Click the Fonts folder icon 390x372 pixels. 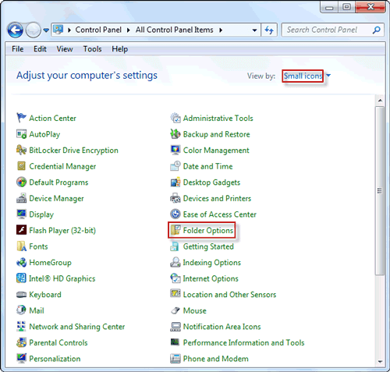pyautogui.click(x=21, y=246)
